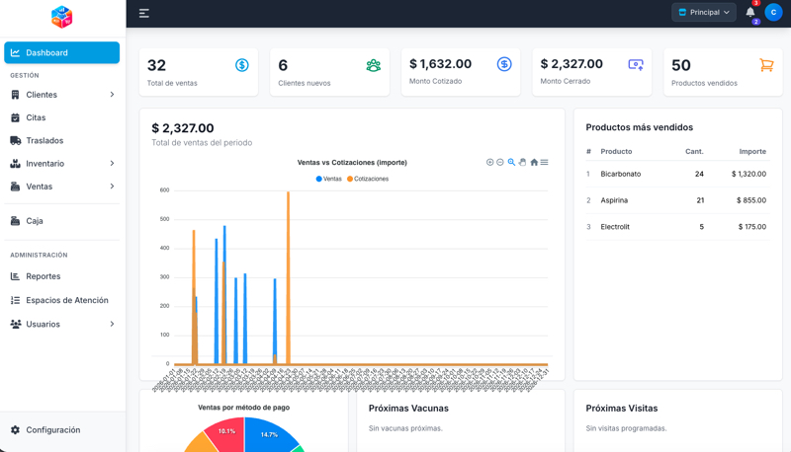Click the 14.7% blue pie slice
This screenshot has width=791, height=452.
pyautogui.click(x=269, y=435)
